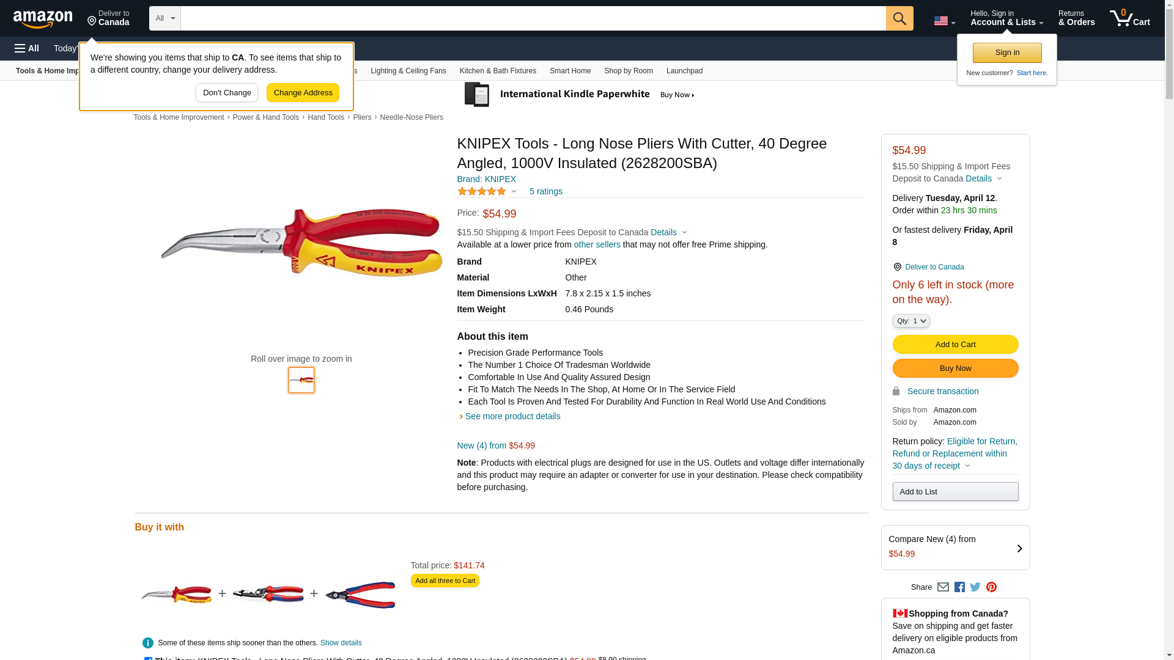
Task: Click the US flag language selector
Action: tap(944, 21)
